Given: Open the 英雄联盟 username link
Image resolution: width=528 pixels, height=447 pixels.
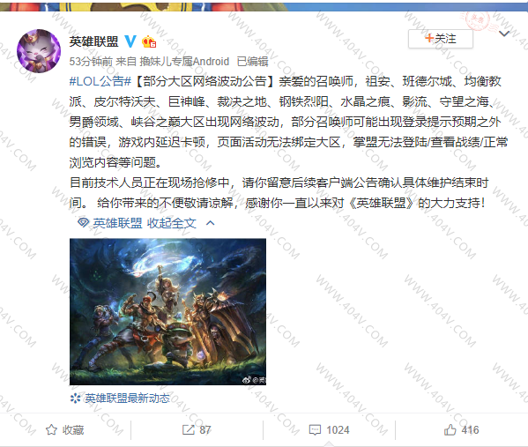Looking at the screenshot, I should (x=94, y=41).
